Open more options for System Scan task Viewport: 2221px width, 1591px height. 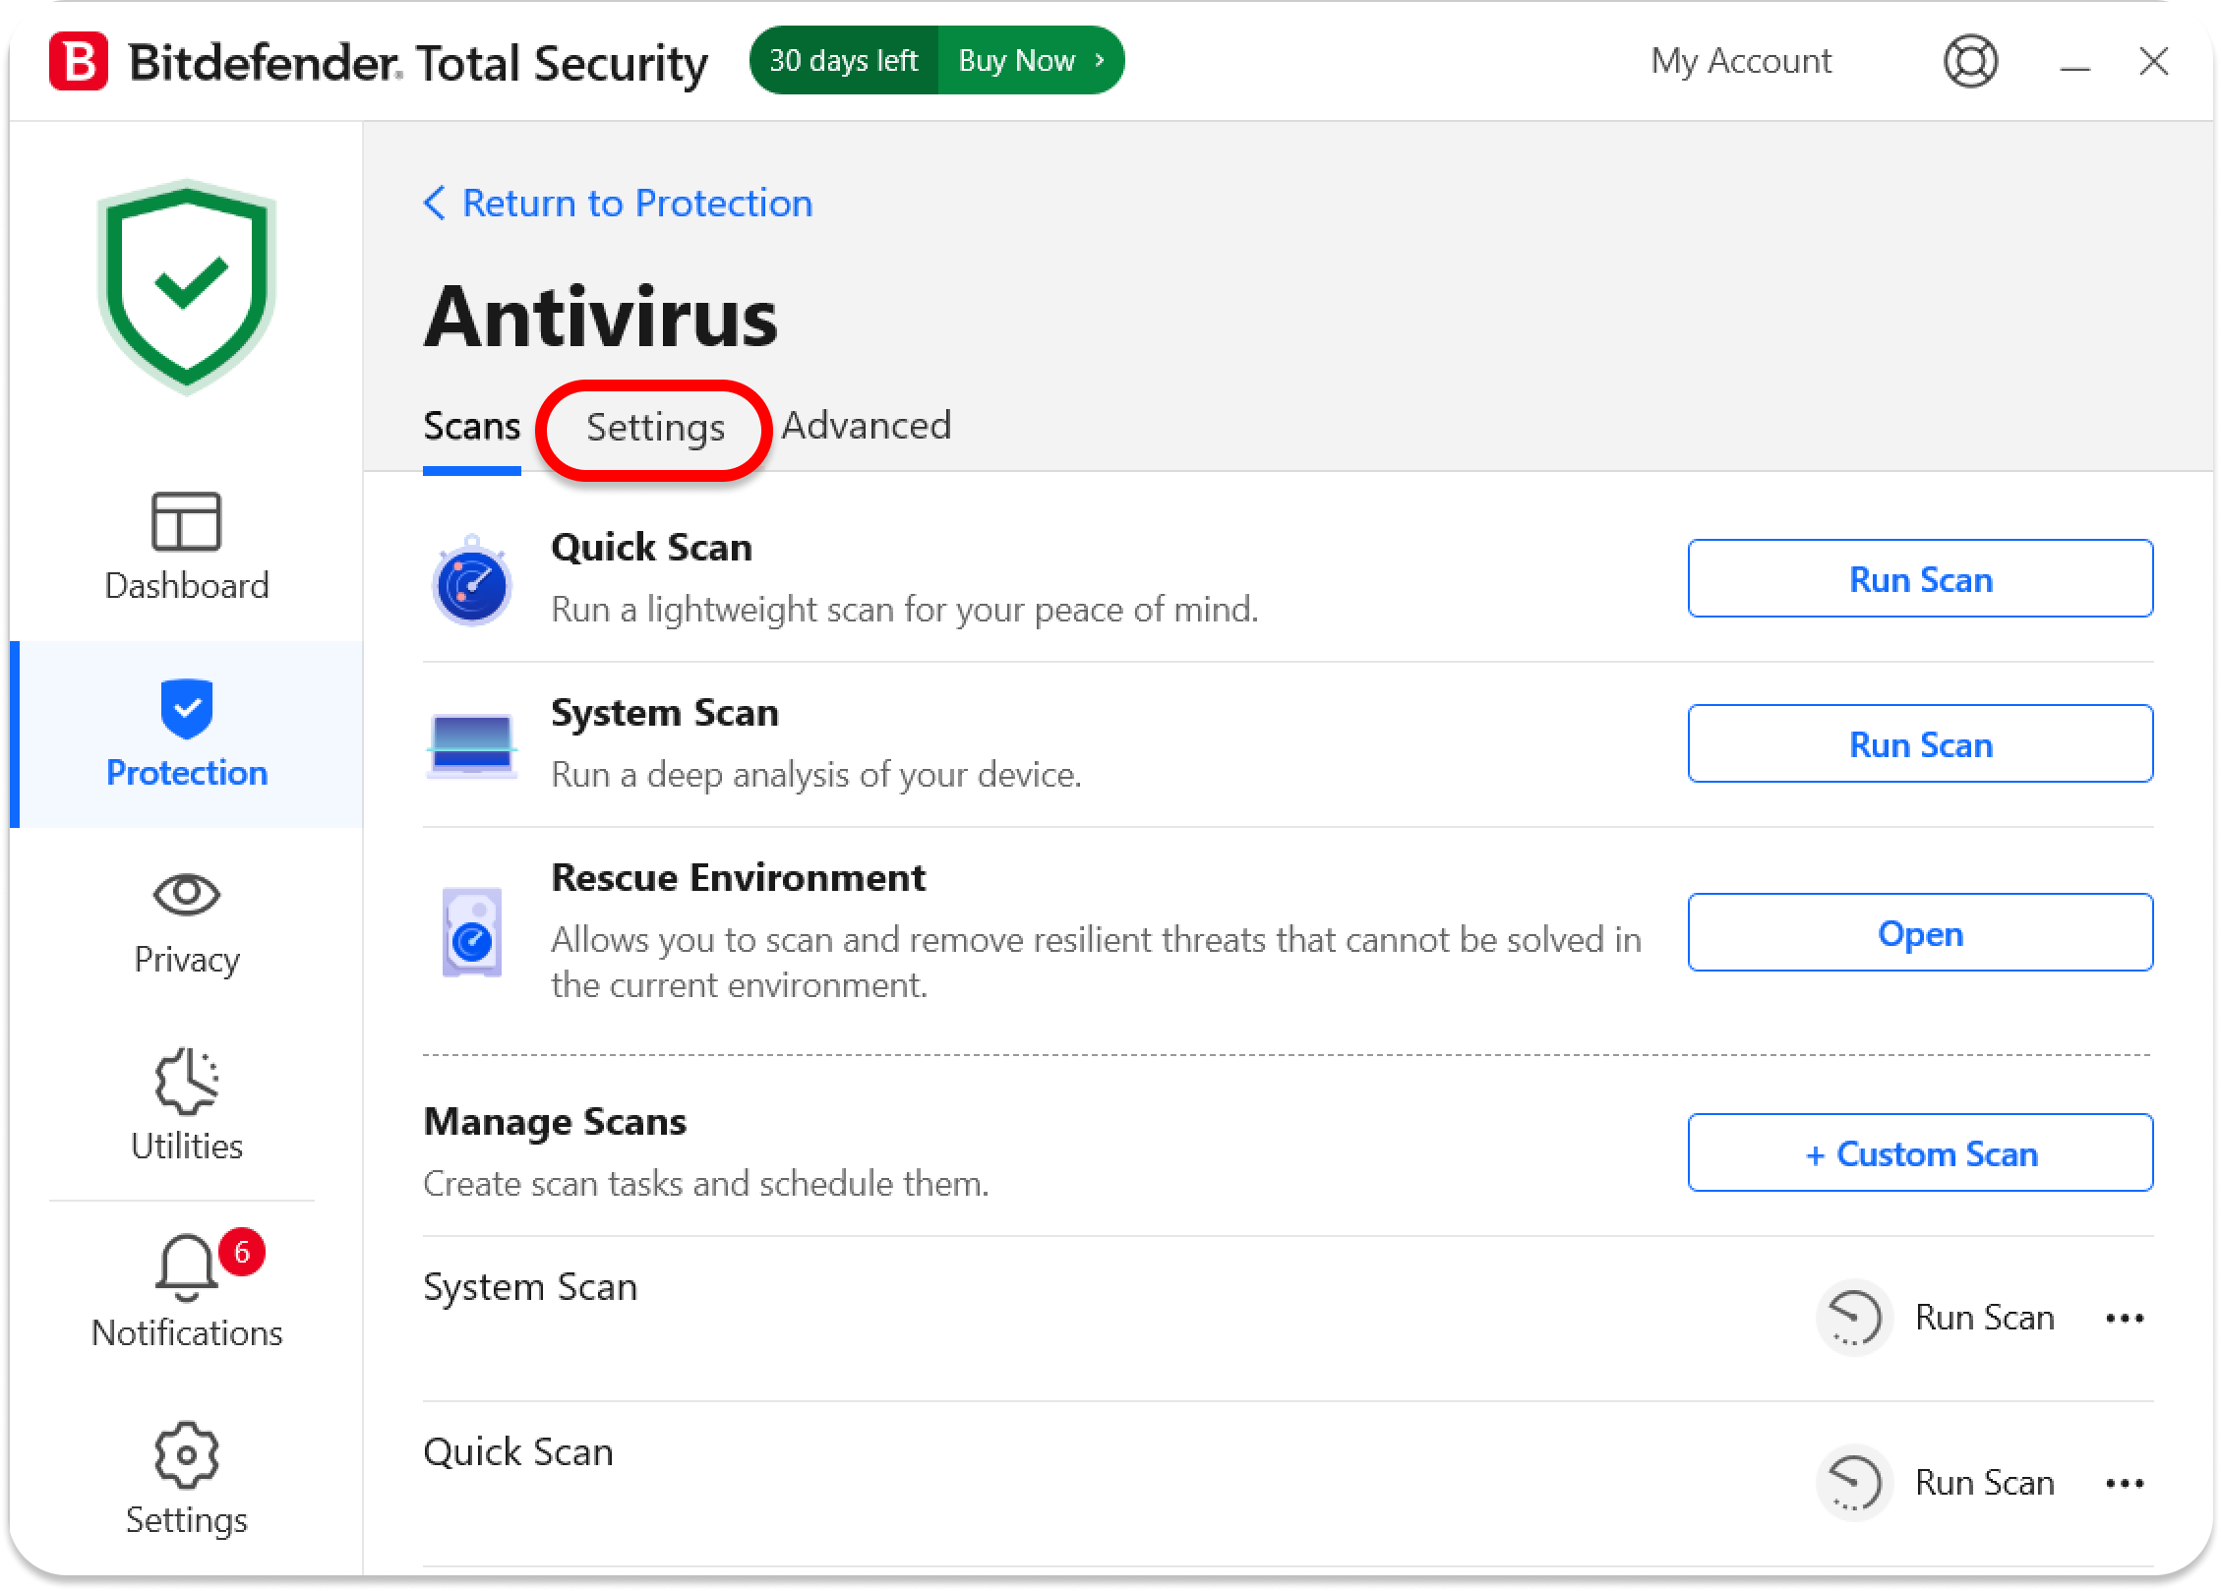(x=2125, y=1318)
